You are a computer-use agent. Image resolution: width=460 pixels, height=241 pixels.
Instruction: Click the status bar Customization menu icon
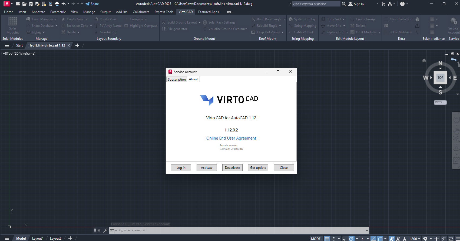tap(457, 239)
